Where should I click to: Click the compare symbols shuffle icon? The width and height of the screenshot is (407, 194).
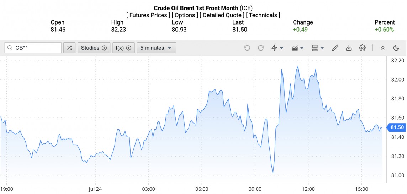[69, 48]
